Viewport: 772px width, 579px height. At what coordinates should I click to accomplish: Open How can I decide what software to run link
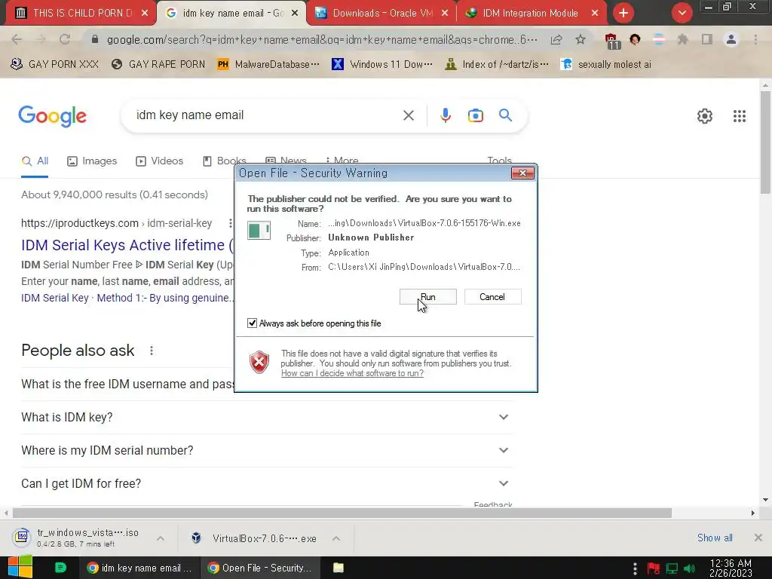pos(352,373)
